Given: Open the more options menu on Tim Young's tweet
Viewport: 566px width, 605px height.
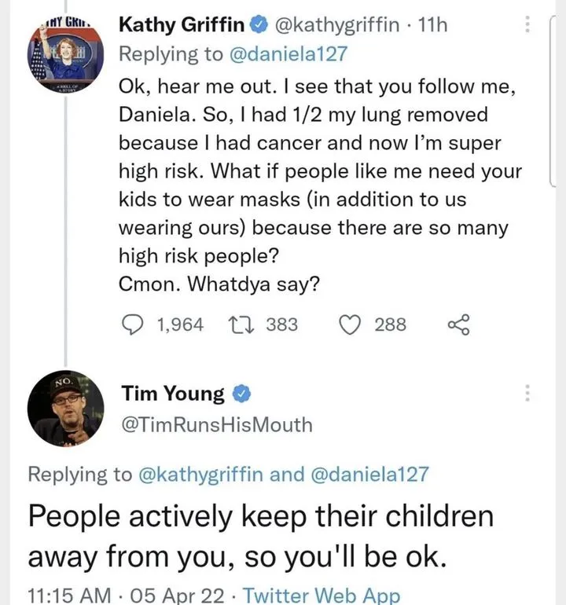Looking at the screenshot, I should 528,392.
